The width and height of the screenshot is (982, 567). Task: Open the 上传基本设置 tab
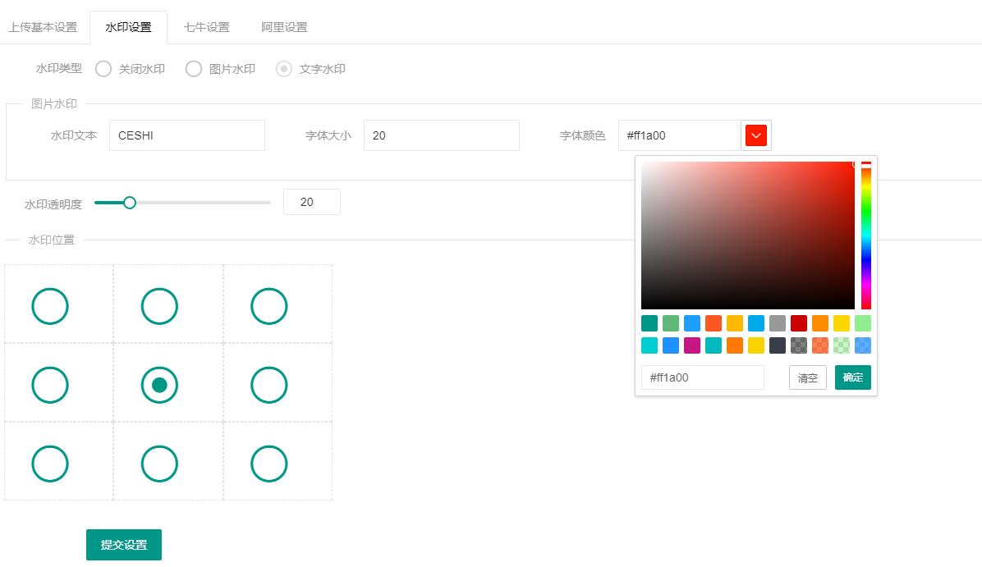43,28
